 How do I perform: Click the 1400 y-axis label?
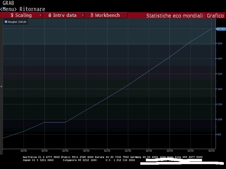[x=220, y=89]
